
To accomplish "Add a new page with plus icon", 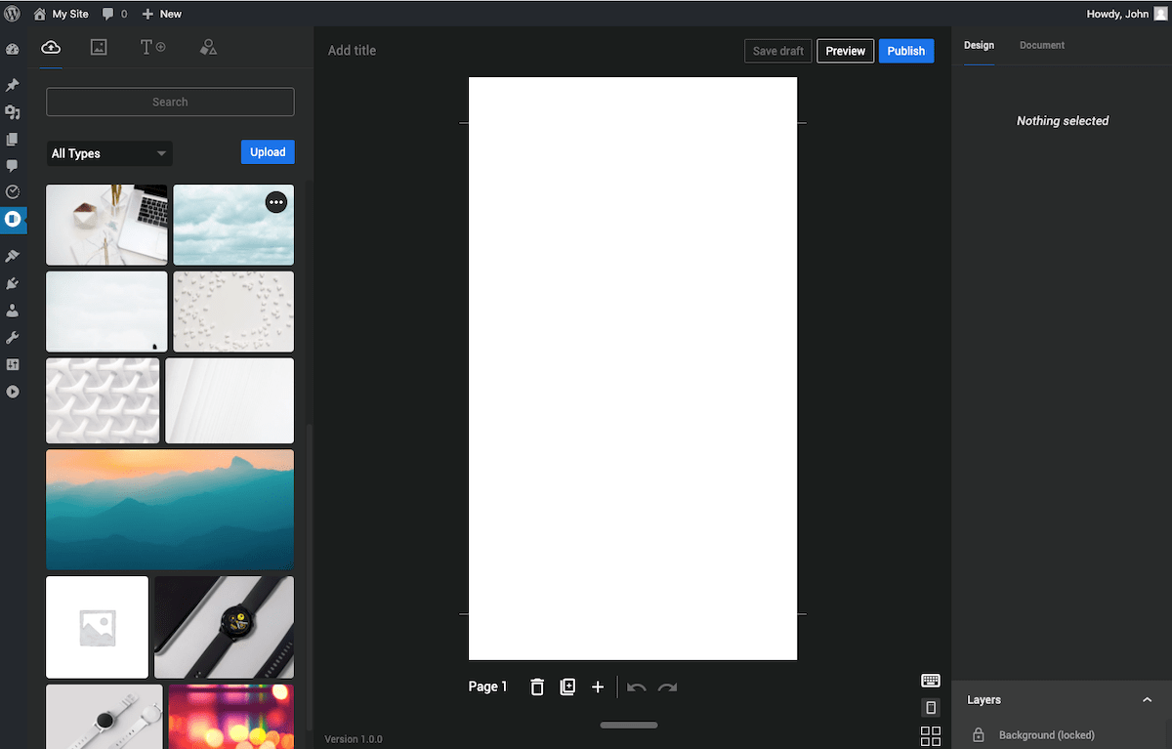I will 598,687.
